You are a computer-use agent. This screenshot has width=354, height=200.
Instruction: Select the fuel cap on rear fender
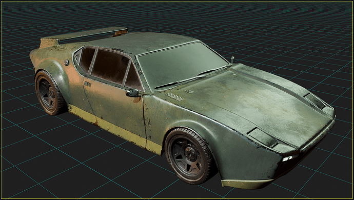[x=67, y=62]
